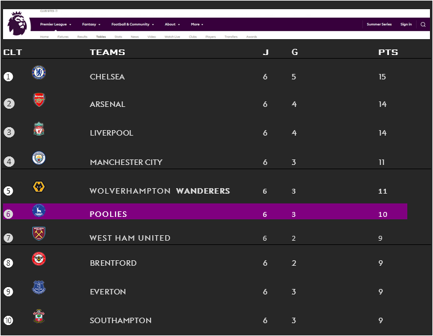
Task: Click the WOLVERHAMPTON WANDERERS team name
Action: pos(160,191)
